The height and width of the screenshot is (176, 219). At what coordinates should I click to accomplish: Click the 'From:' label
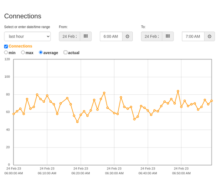coord(63,27)
